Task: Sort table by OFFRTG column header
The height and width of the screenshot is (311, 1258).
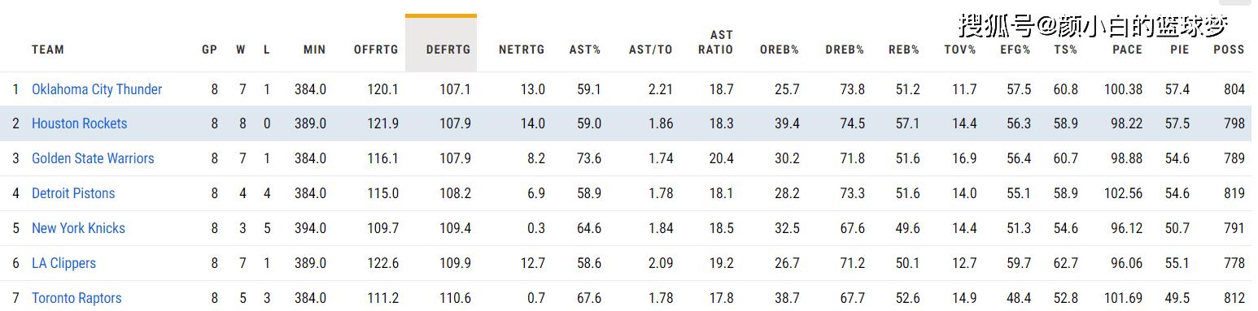Action: pos(376,50)
